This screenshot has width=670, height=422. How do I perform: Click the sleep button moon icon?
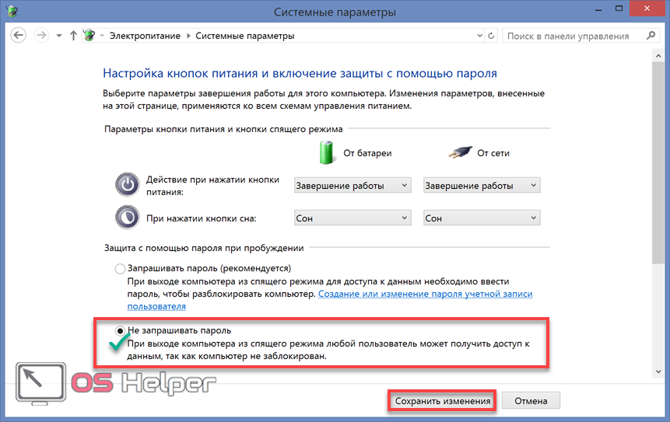(x=128, y=217)
